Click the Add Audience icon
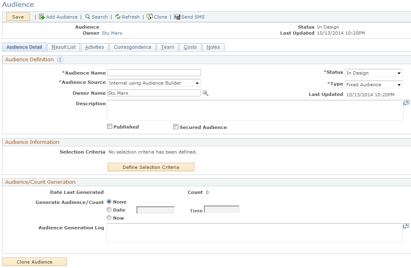The image size is (411, 268). [x=42, y=17]
